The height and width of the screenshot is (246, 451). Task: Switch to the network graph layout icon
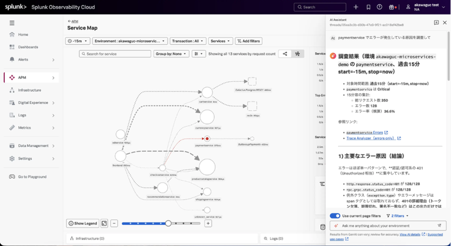[x=298, y=54]
